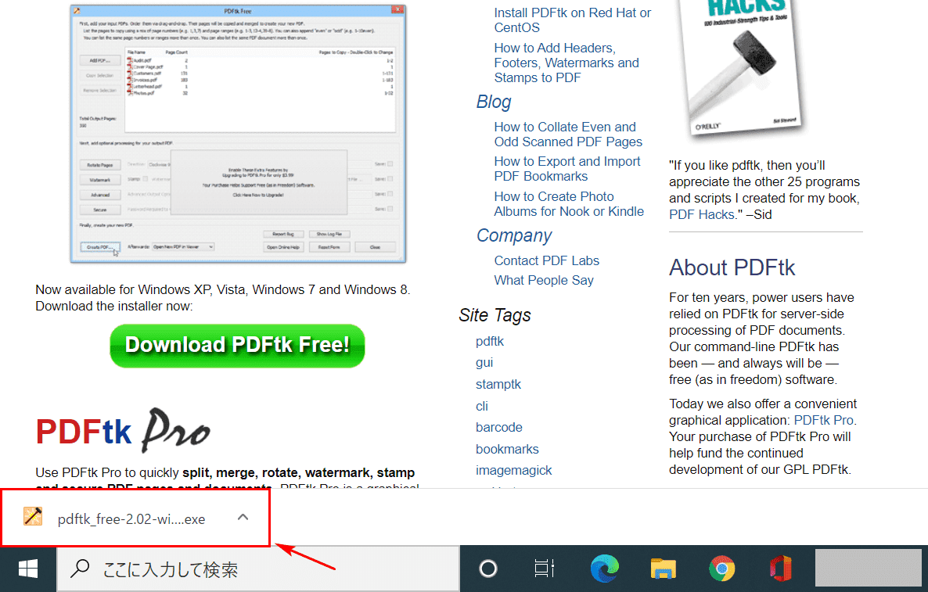928x592 pixels.
Task: Click the search magnifier icon in taskbar
Action: coord(80,569)
